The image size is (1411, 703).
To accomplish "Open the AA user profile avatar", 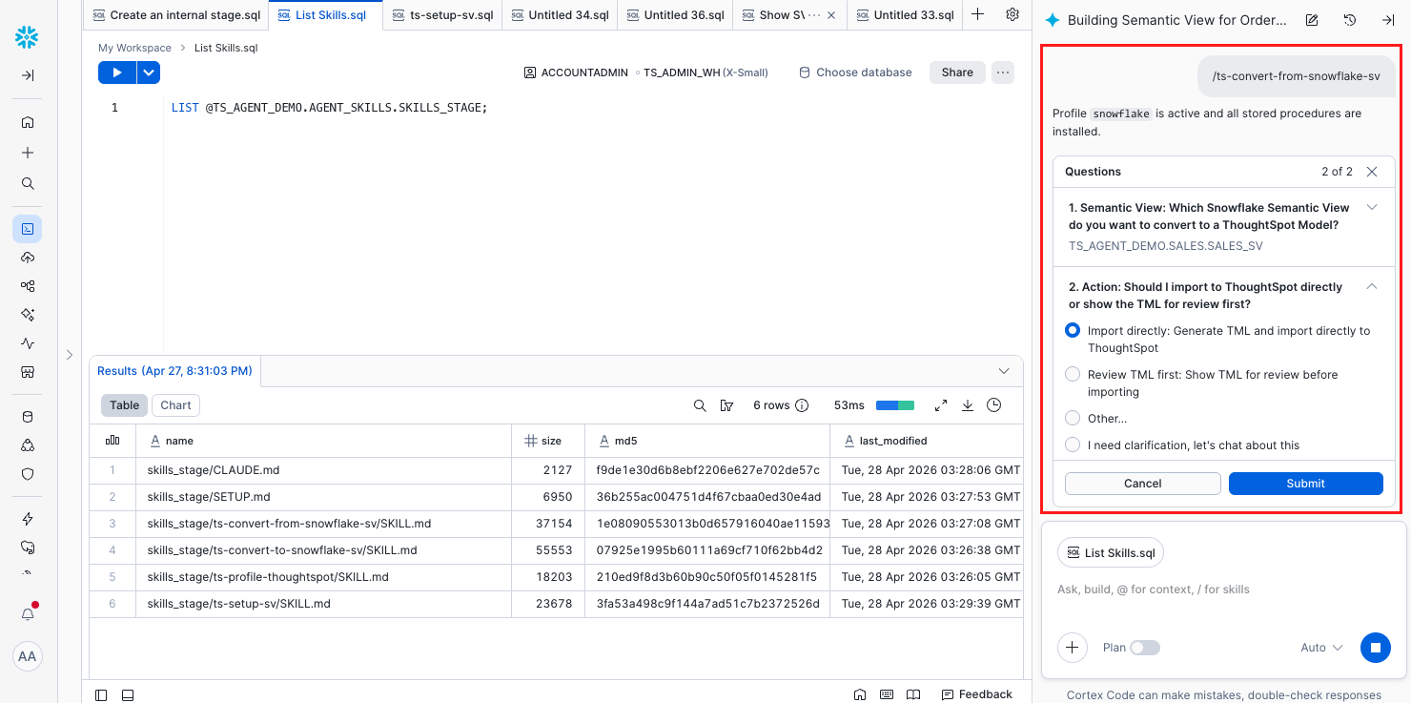I will pyautogui.click(x=28, y=656).
